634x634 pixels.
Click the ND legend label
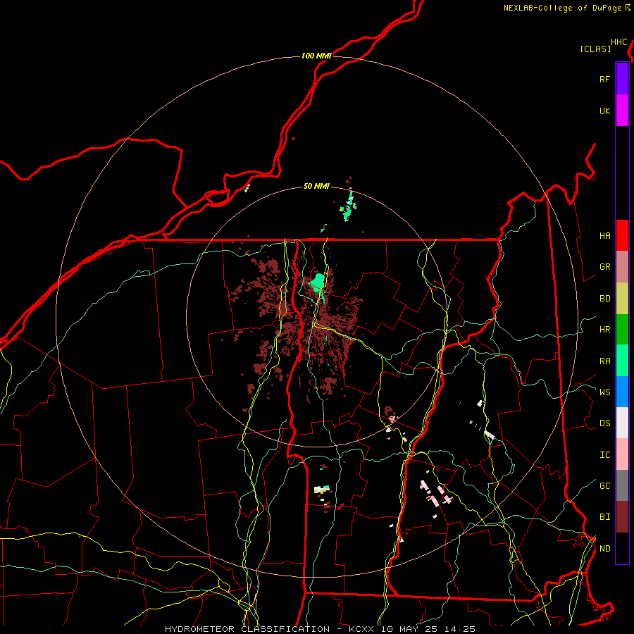604,549
